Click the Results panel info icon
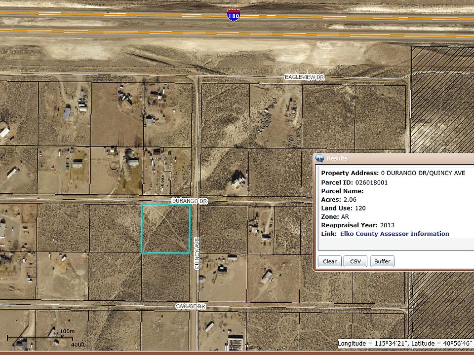Screen dimensions: 474x355 click(x=319, y=158)
